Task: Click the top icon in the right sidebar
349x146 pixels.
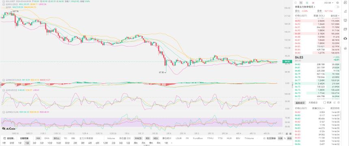Action: [x=345, y=3]
